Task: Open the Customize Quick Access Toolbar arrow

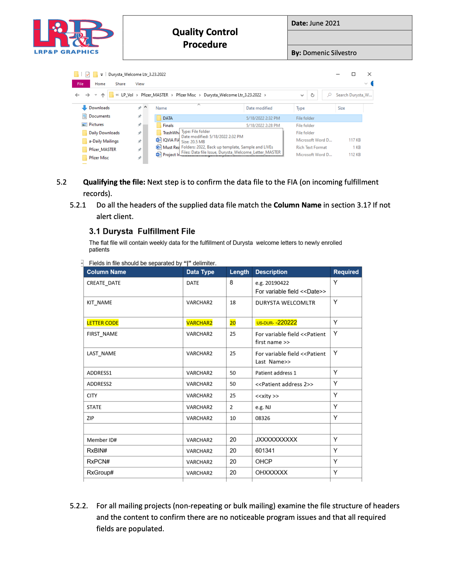Action: [102, 75]
